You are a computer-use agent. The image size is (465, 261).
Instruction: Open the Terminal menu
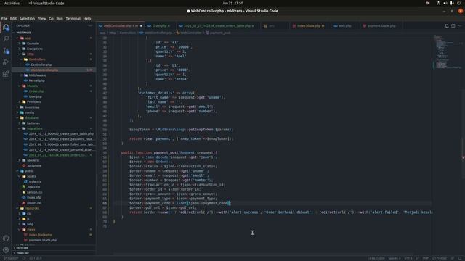(x=73, y=19)
